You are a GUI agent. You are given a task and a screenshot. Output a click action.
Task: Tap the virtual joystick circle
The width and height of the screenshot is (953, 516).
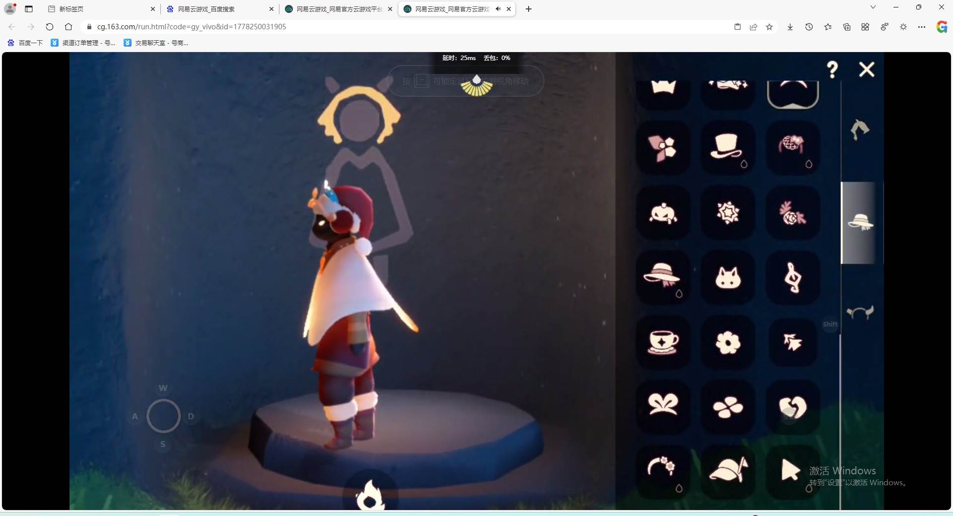(x=163, y=416)
